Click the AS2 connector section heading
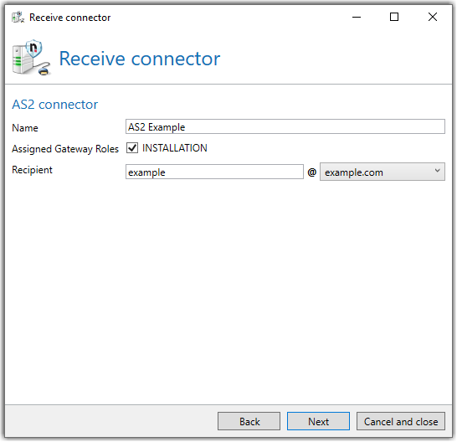This screenshot has width=457, height=442. point(54,105)
